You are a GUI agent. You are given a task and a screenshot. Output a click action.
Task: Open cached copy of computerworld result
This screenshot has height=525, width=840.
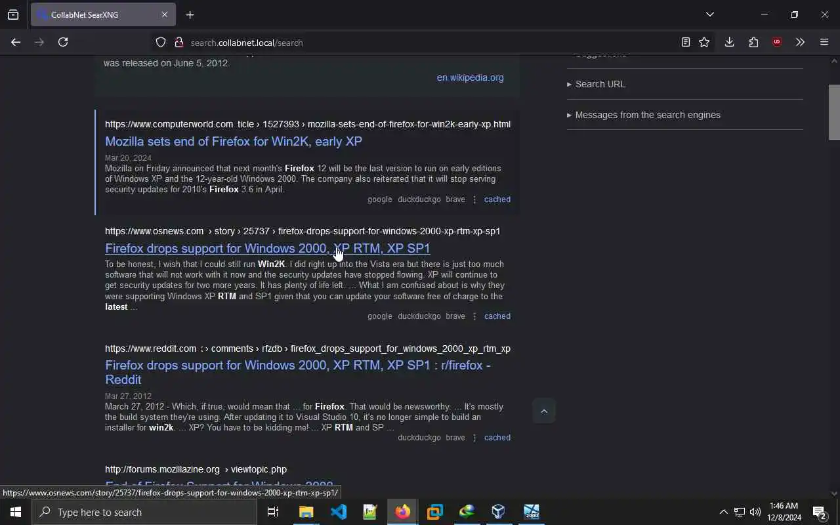coord(497,199)
